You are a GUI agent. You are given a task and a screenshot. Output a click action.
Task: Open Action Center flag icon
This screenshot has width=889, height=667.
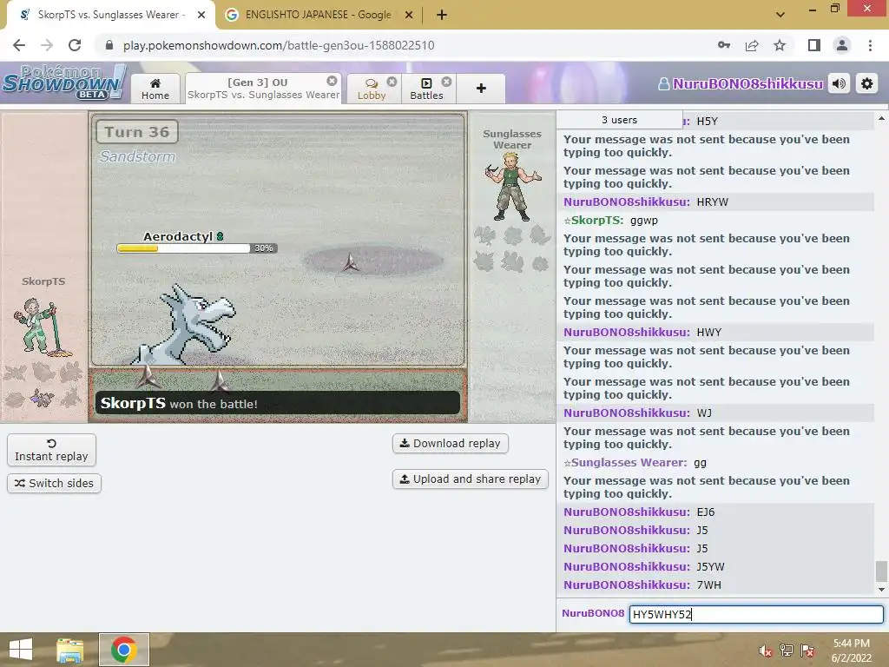pos(807,651)
